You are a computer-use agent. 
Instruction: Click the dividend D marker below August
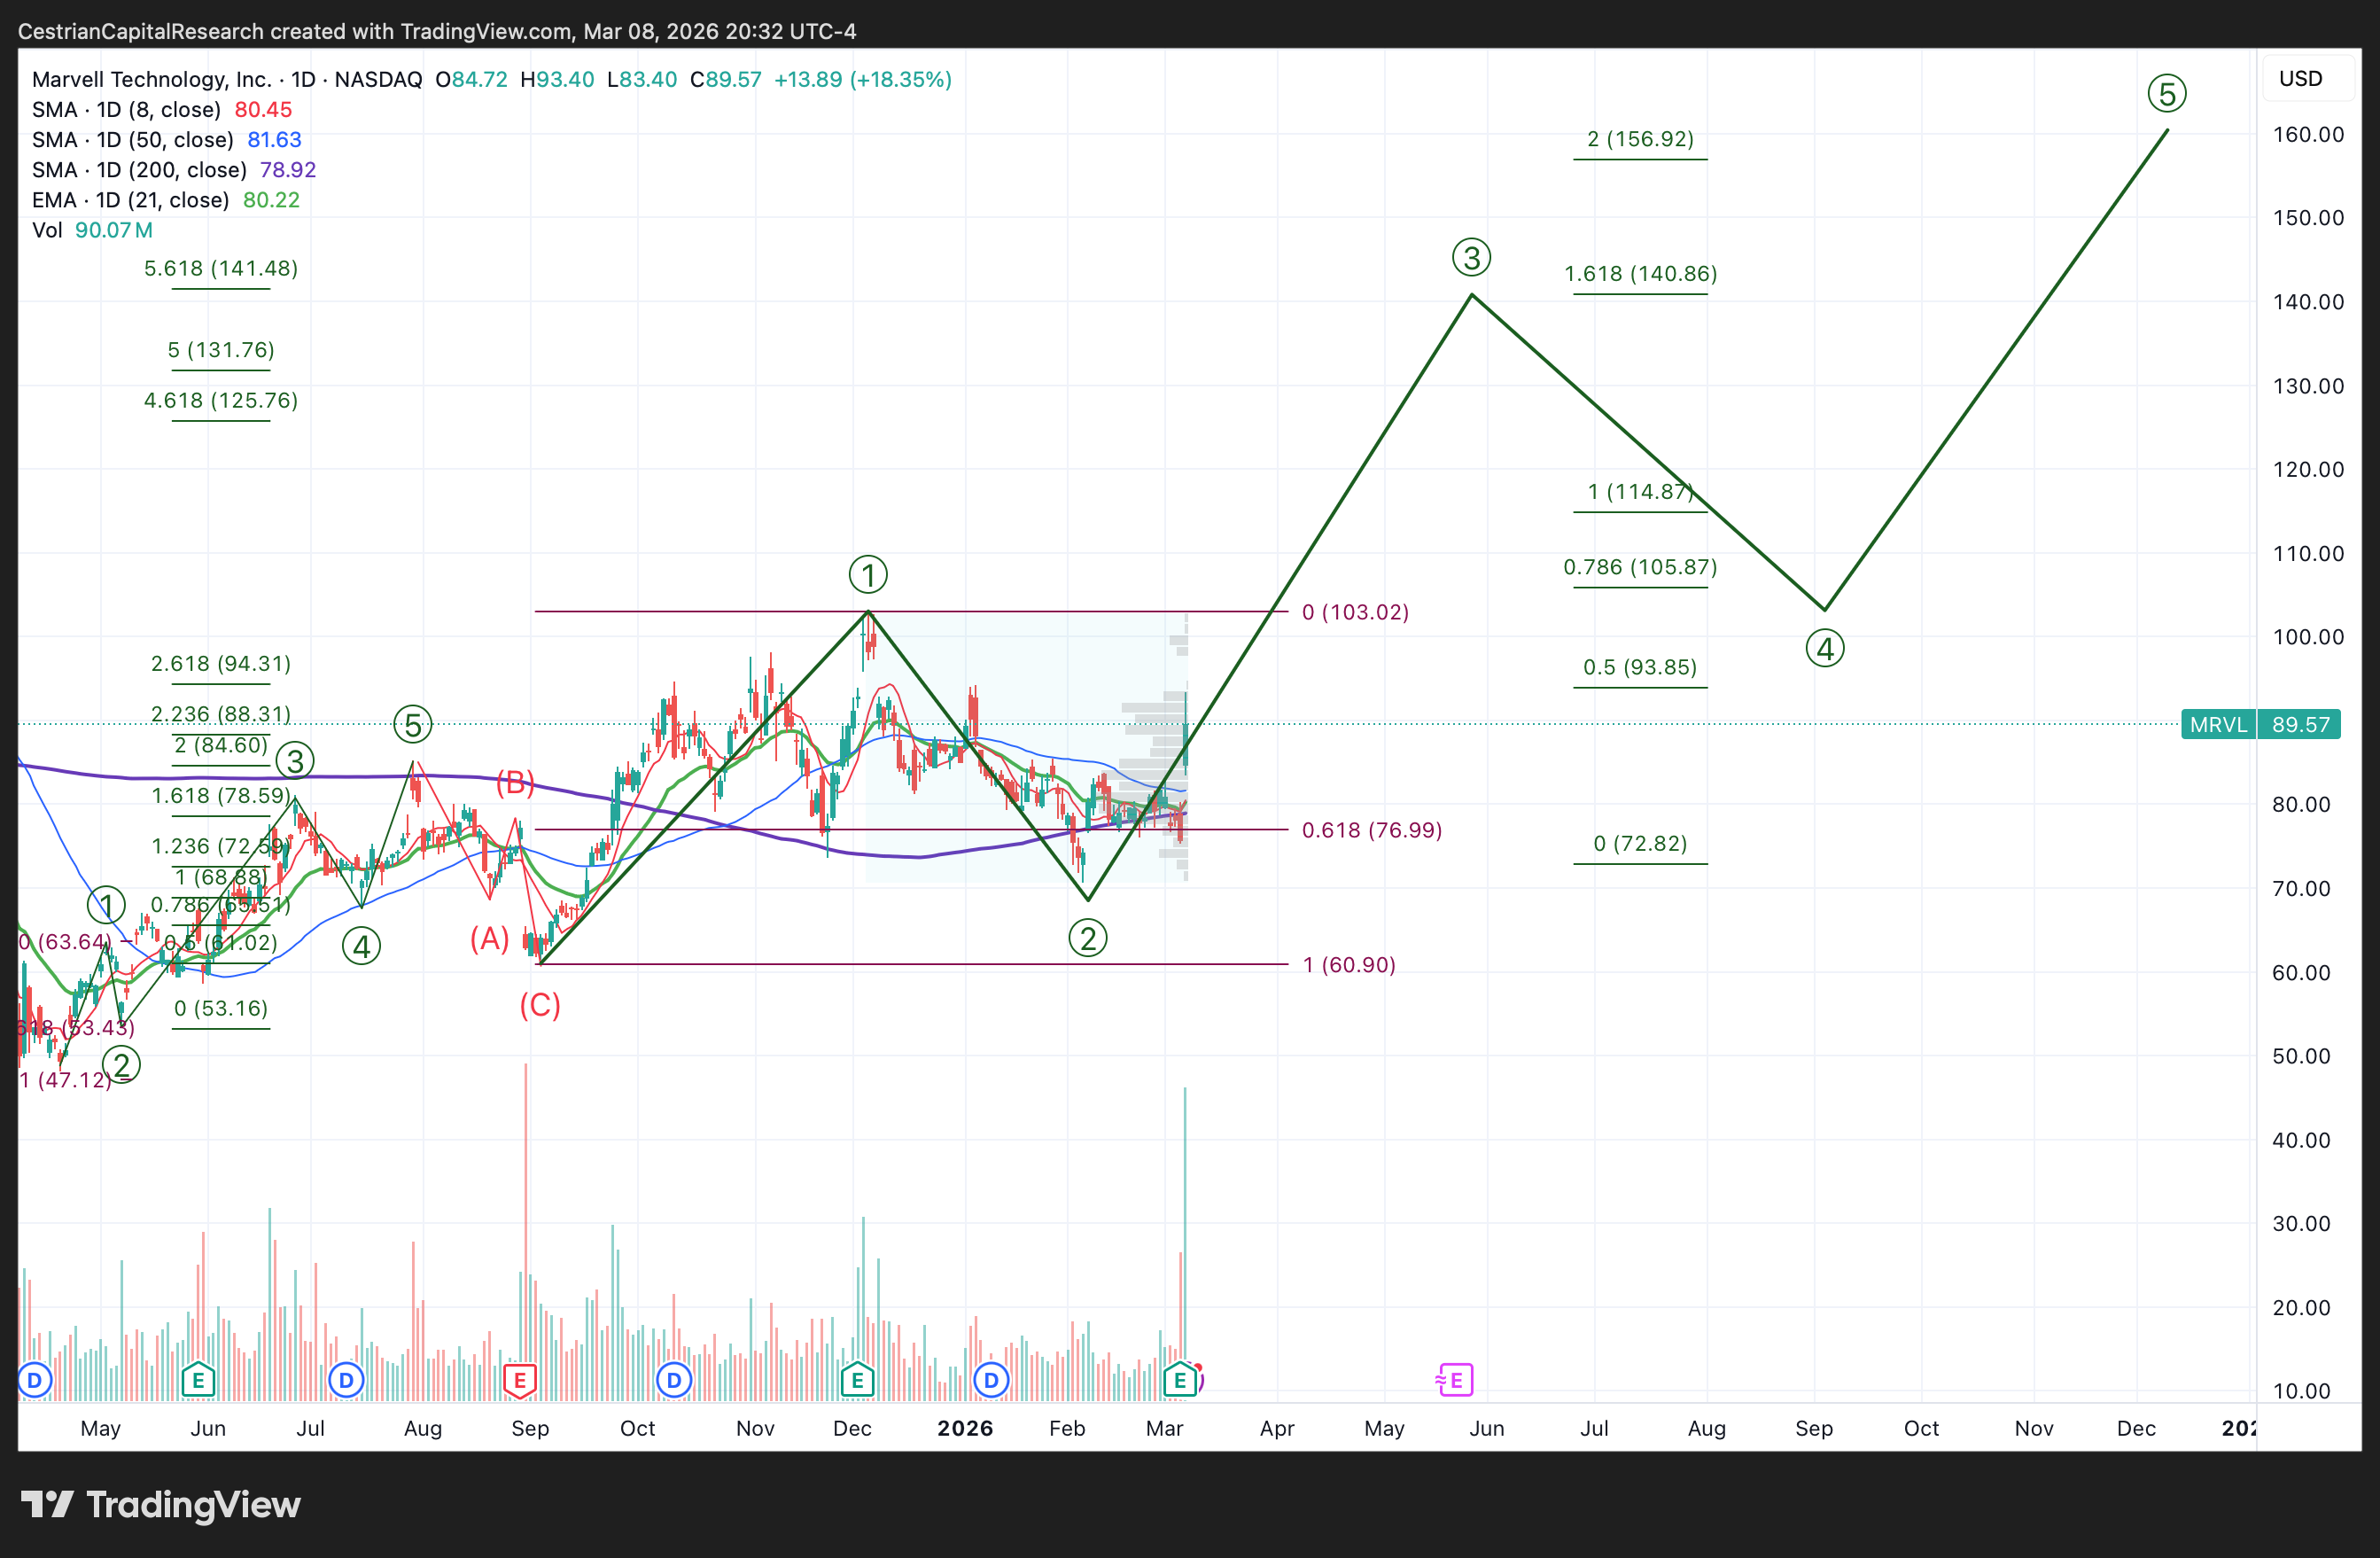pos(346,1381)
